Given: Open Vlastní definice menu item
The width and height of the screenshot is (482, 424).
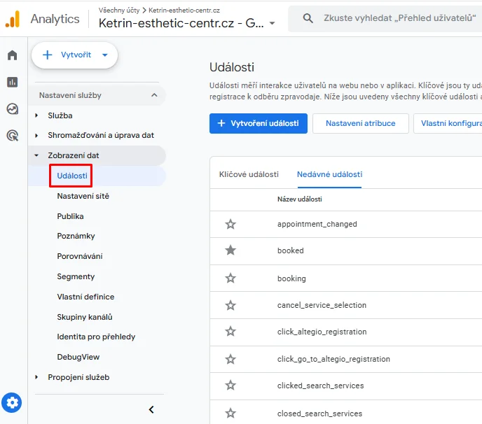Looking at the screenshot, I should 85,297.
